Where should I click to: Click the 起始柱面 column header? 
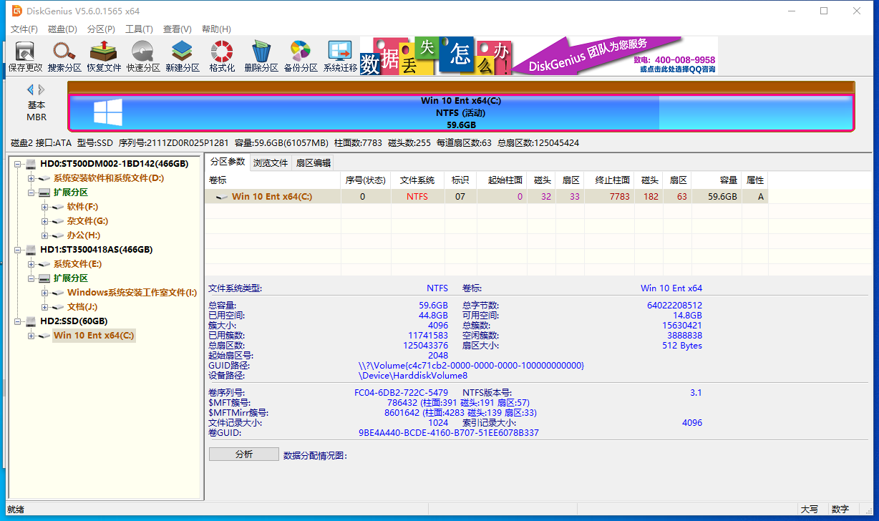click(502, 180)
